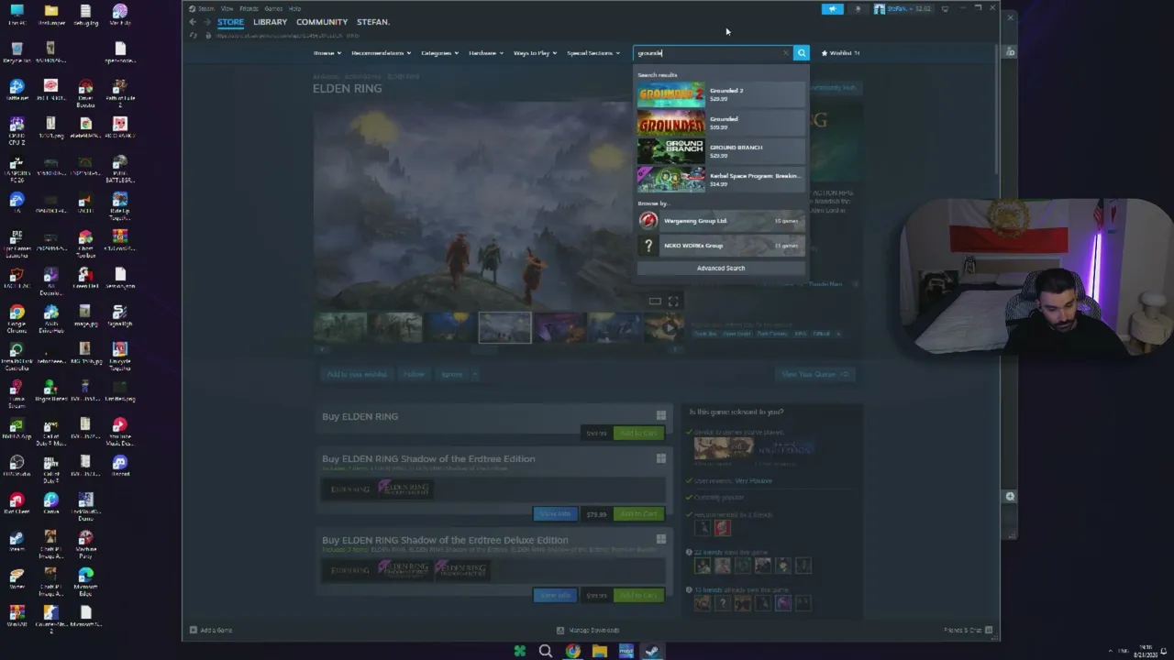The height and width of the screenshot is (660, 1174).
Task: Open the COMMUNITY tab
Action: pos(322,22)
